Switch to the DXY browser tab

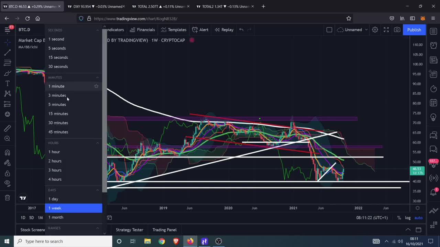(x=96, y=7)
